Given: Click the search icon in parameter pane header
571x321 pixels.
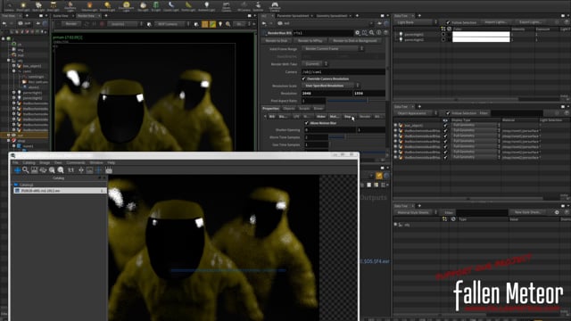Looking at the screenshot, I should (371, 33).
